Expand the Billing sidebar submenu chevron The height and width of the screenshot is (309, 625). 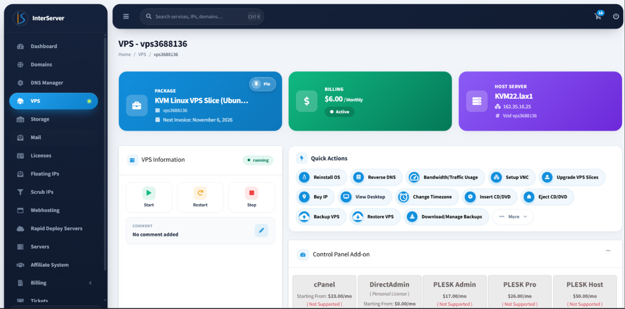pos(90,283)
